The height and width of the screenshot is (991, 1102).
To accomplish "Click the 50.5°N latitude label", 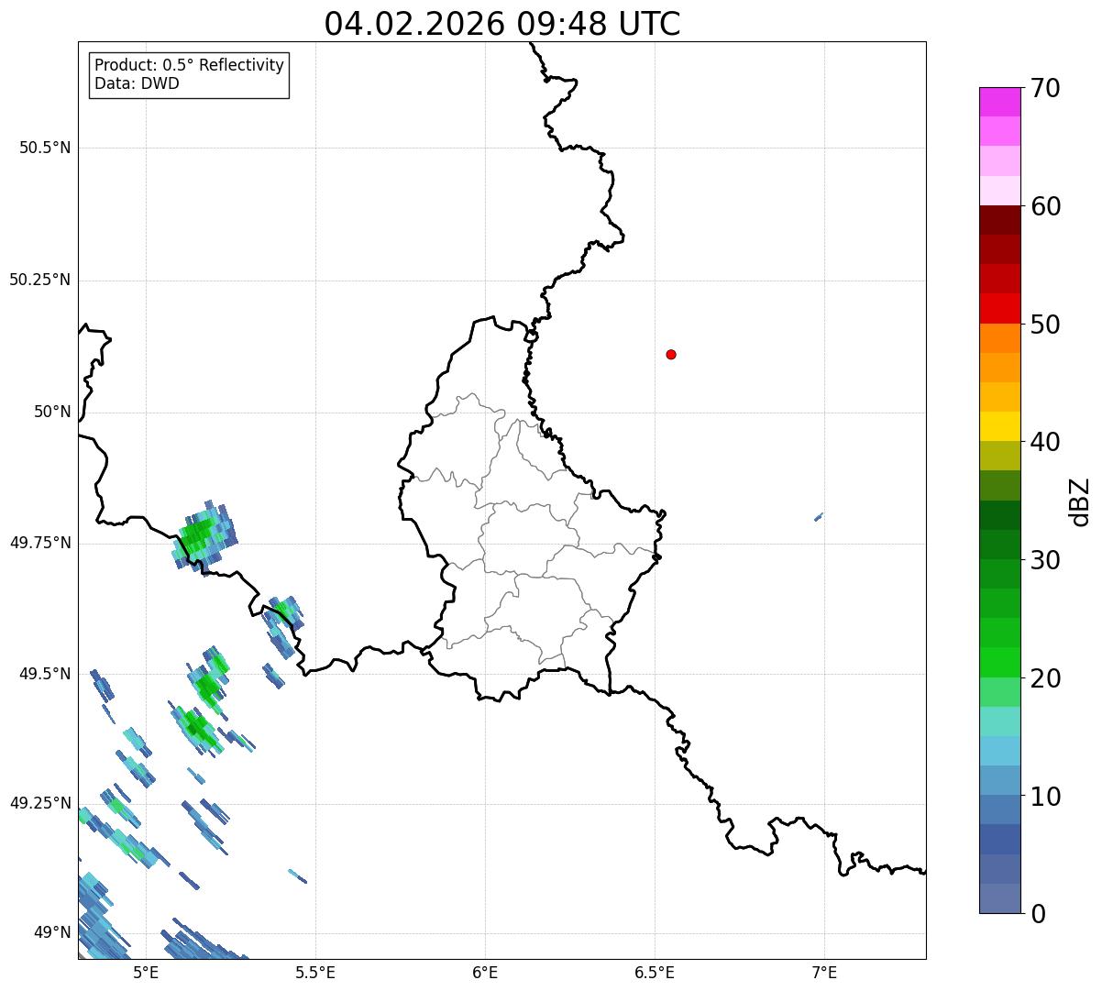I will click(45, 148).
